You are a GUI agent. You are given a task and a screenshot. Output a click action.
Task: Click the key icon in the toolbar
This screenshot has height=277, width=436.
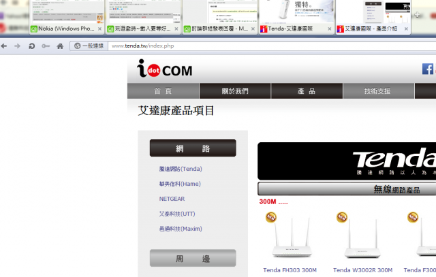[x=46, y=46]
